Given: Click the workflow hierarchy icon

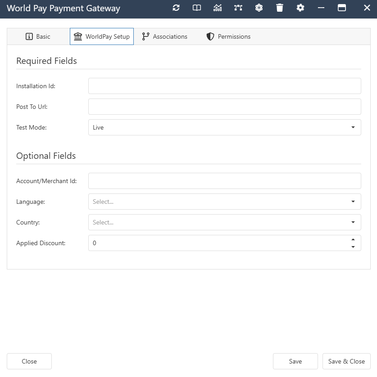Looking at the screenshot, I should (238, 8).
